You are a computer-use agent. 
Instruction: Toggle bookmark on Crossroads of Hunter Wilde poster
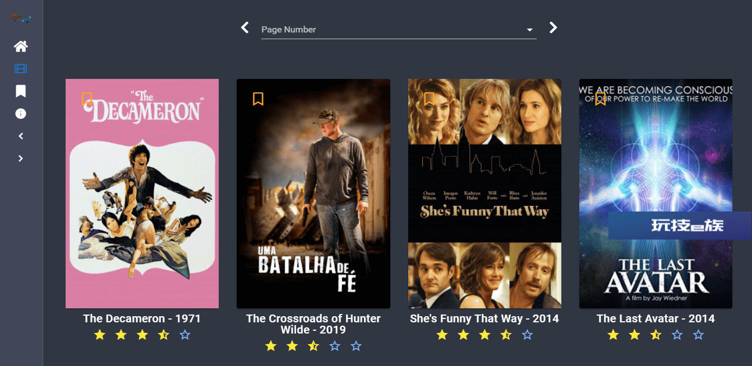tap(258, 99)
